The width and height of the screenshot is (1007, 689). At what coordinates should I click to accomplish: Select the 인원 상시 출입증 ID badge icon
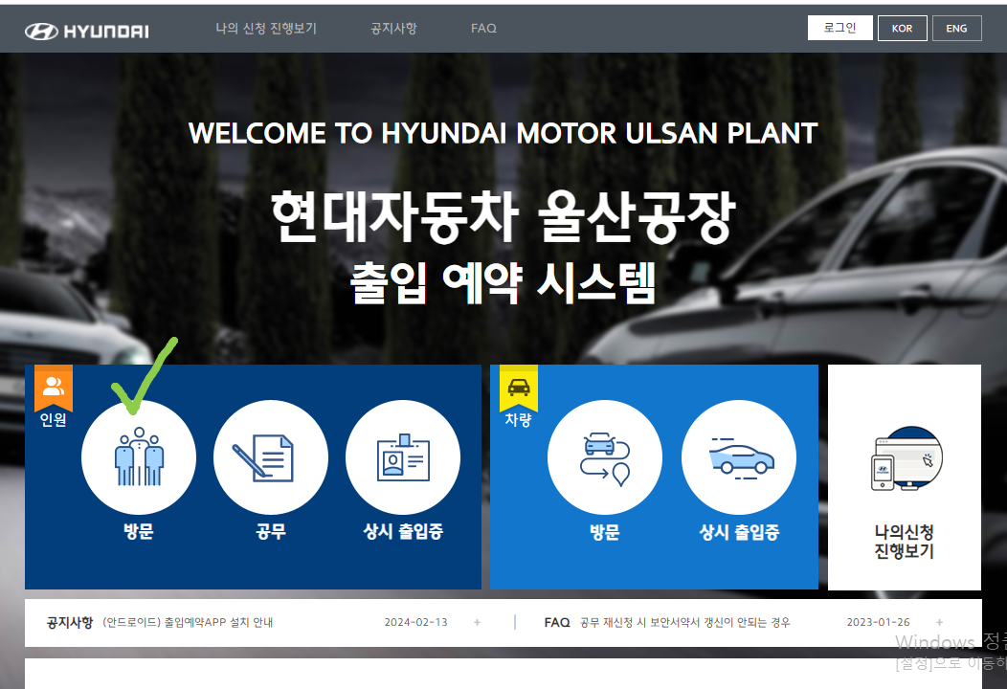click(403, 457)
